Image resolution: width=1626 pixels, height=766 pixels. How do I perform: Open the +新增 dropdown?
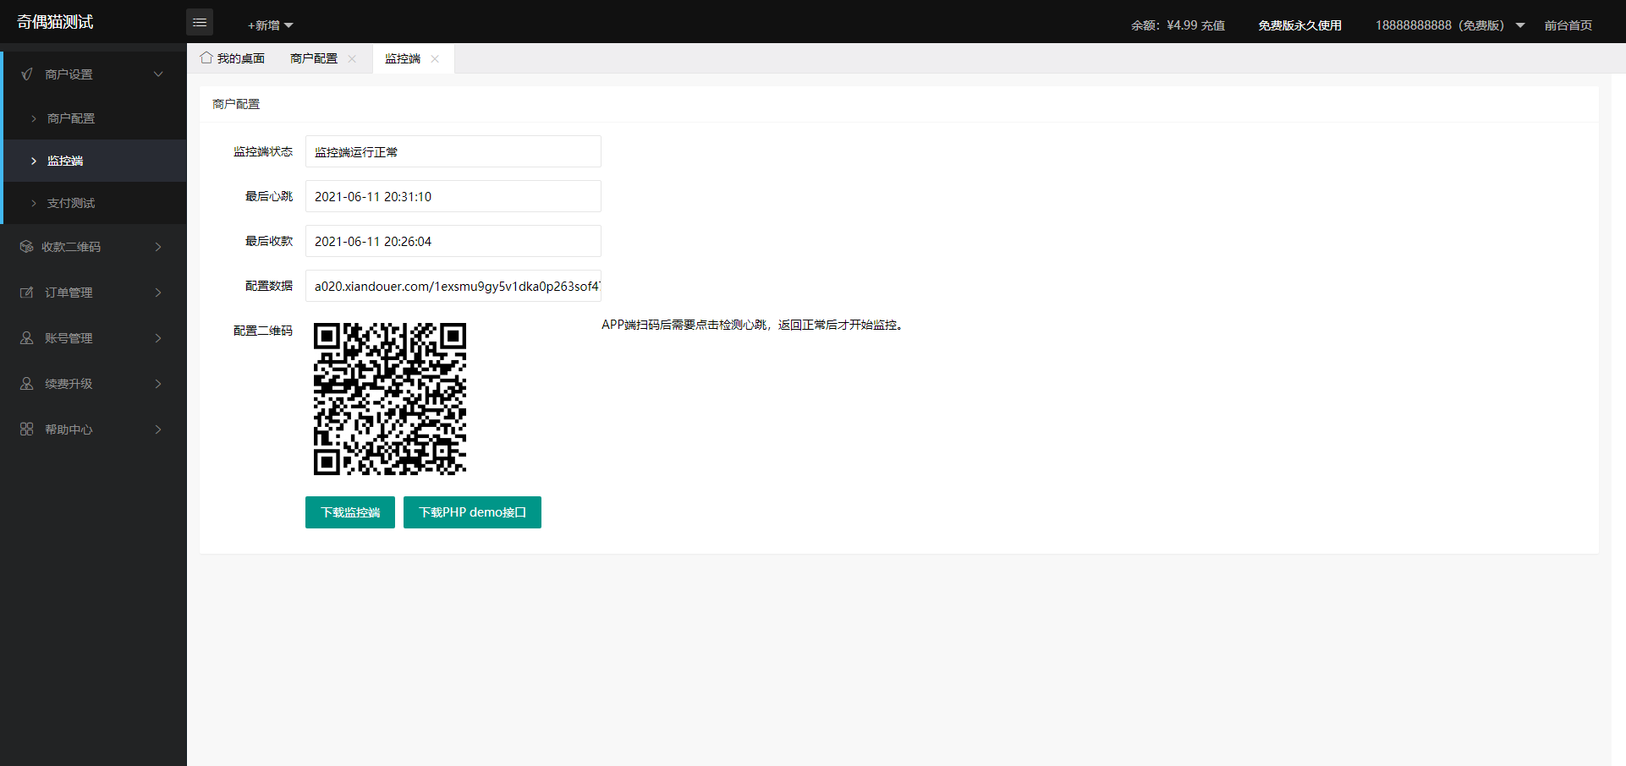coord(270,25)
